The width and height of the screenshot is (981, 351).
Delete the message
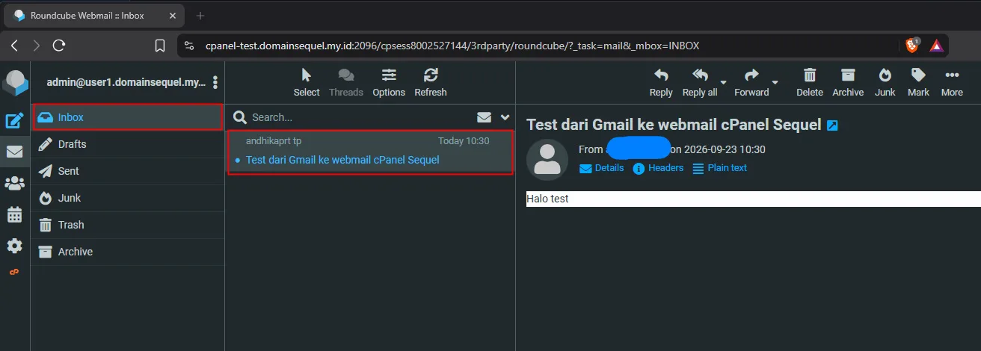click(810, 83)
